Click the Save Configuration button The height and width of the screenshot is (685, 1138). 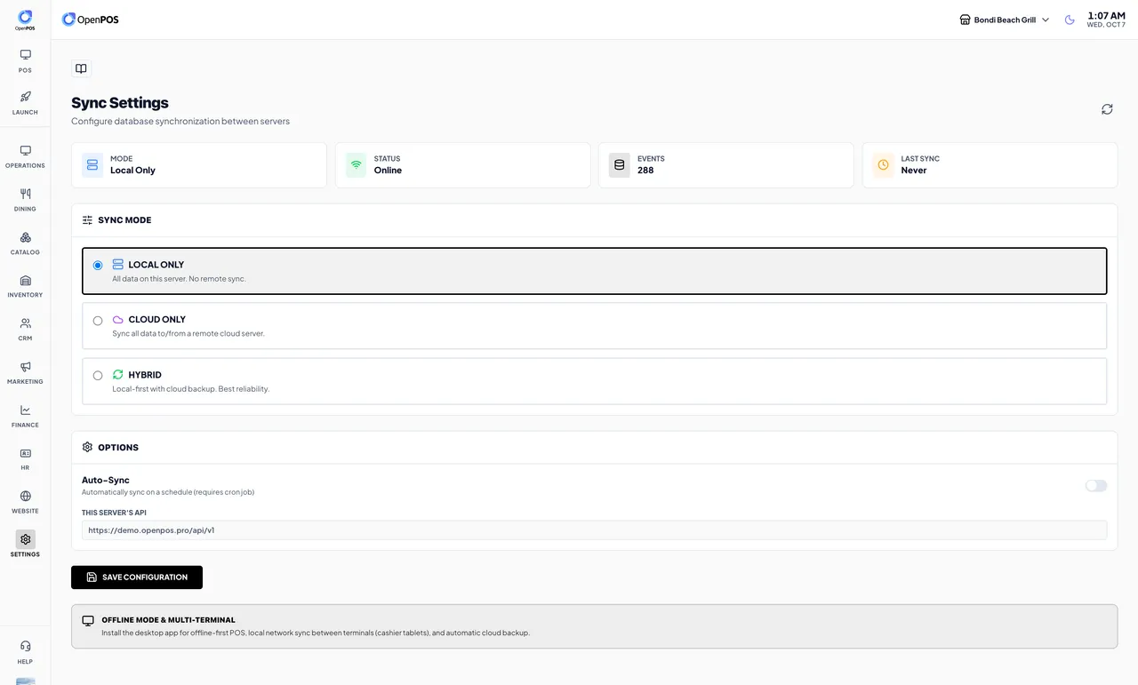tap(137, 577)
